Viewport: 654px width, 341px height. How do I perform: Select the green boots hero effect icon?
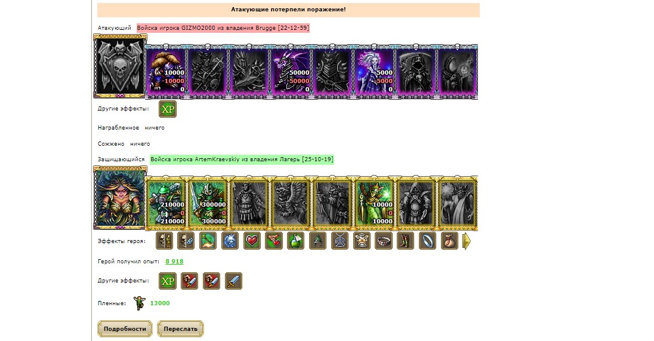click(405, 241)
